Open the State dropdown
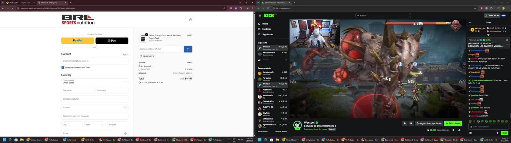Screen dimensions: 511x143 [95, 125]
